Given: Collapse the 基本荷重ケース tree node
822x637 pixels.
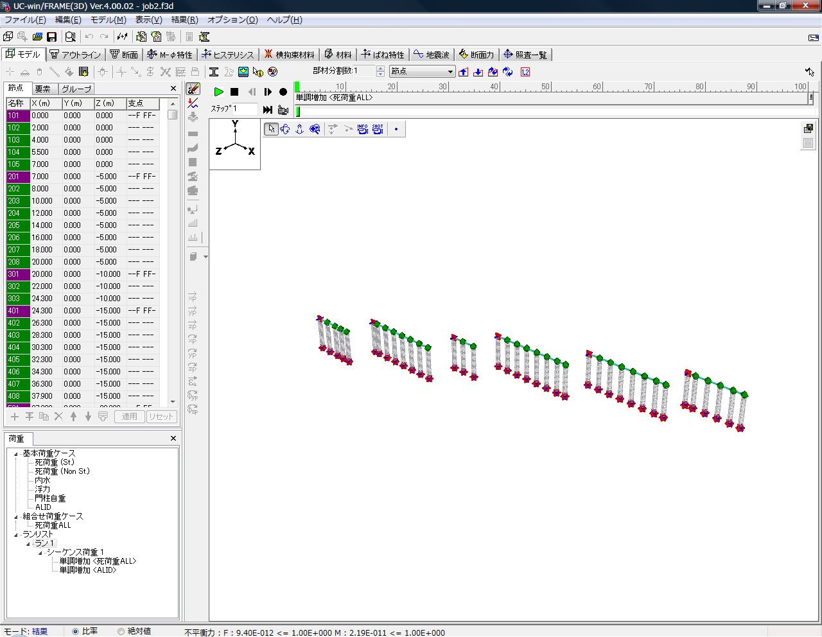Looking at the screenshot, I should pos(17,454).
